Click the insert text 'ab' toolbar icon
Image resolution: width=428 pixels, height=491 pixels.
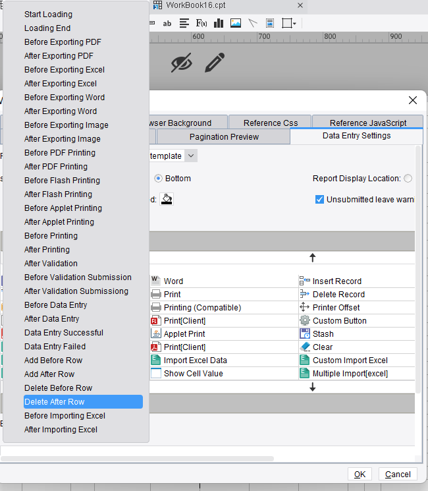pos(167,24)
